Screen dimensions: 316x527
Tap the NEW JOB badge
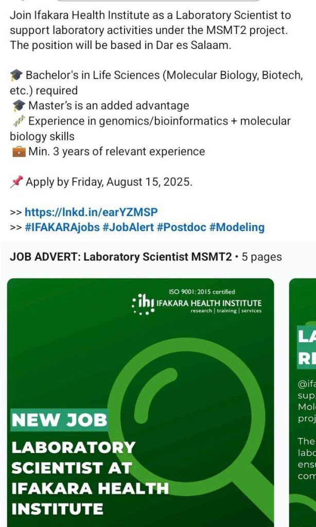59,420
